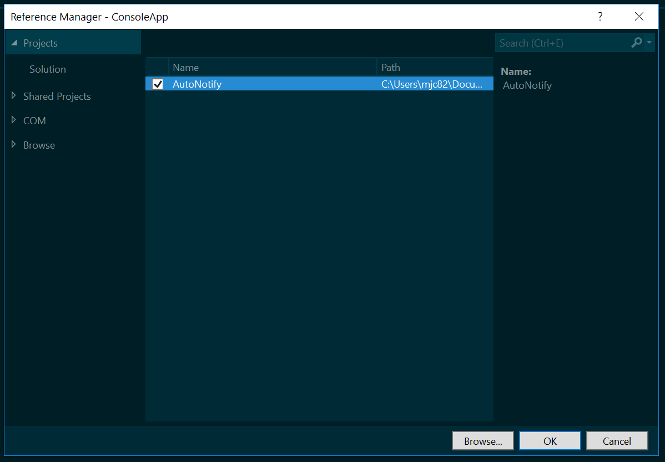Select the Projects category

coord(41,43)
